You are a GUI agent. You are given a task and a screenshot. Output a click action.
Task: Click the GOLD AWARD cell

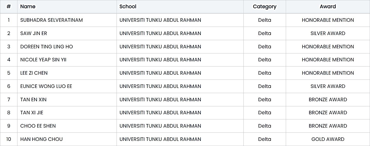tap(328, 139)
